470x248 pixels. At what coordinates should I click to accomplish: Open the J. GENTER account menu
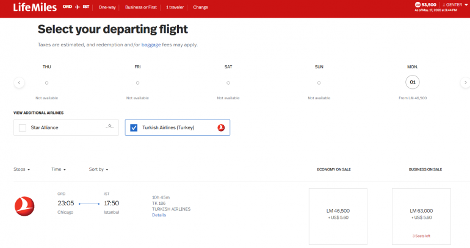[454, 5]
